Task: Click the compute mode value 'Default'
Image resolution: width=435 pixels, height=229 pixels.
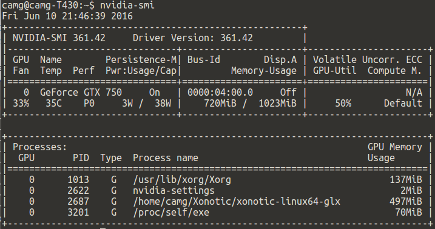Action: coord(403,103)
